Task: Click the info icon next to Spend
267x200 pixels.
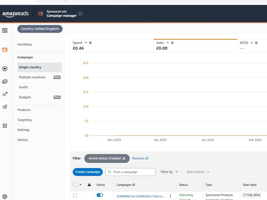Action: click(91, 43)
